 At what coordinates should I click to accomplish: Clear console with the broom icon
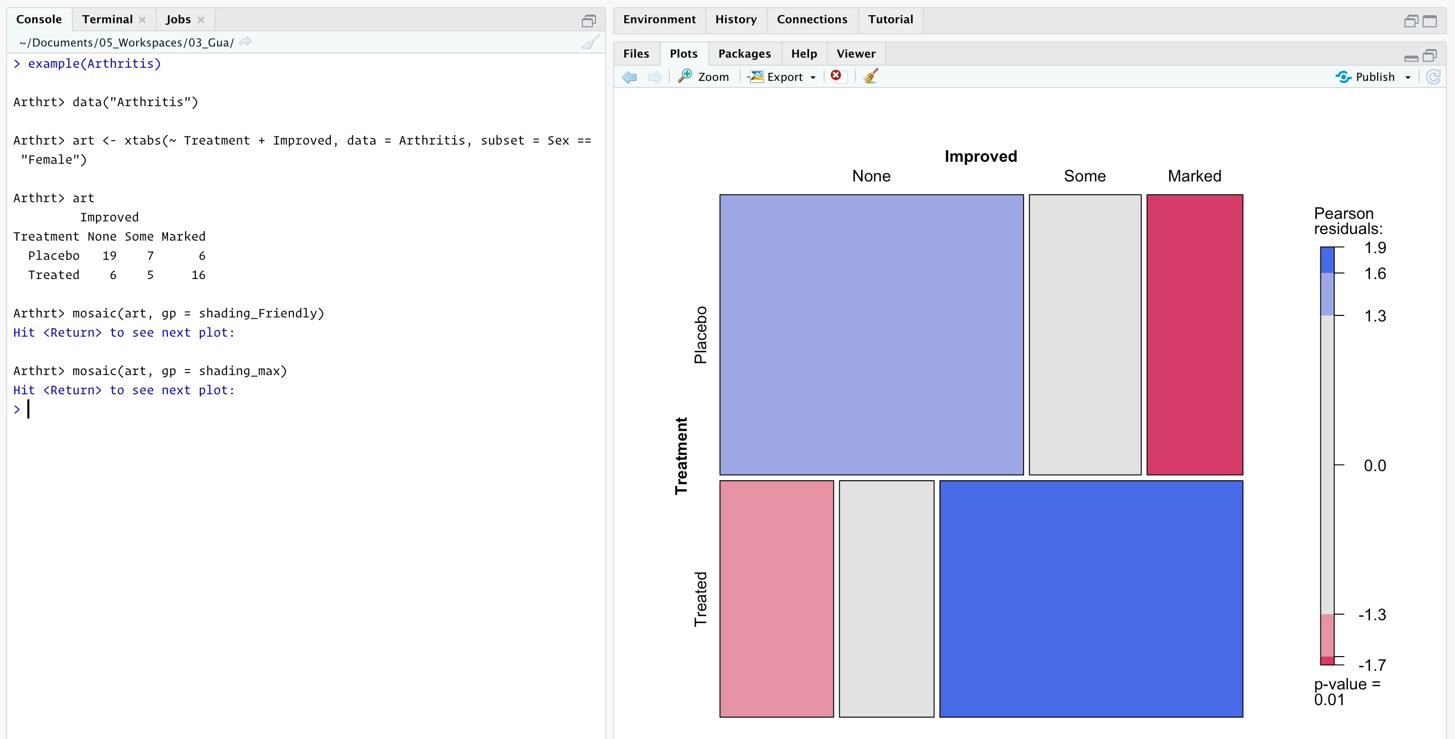pyautogui.click(x=590, y=42)
